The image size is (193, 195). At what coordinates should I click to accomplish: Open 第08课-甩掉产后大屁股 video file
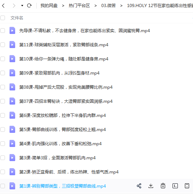[x=66, y=87]
